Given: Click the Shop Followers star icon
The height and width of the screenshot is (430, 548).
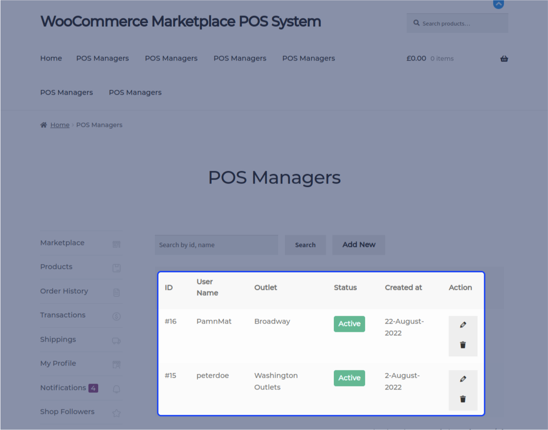Looking at the screenshot, I should 116,413.
